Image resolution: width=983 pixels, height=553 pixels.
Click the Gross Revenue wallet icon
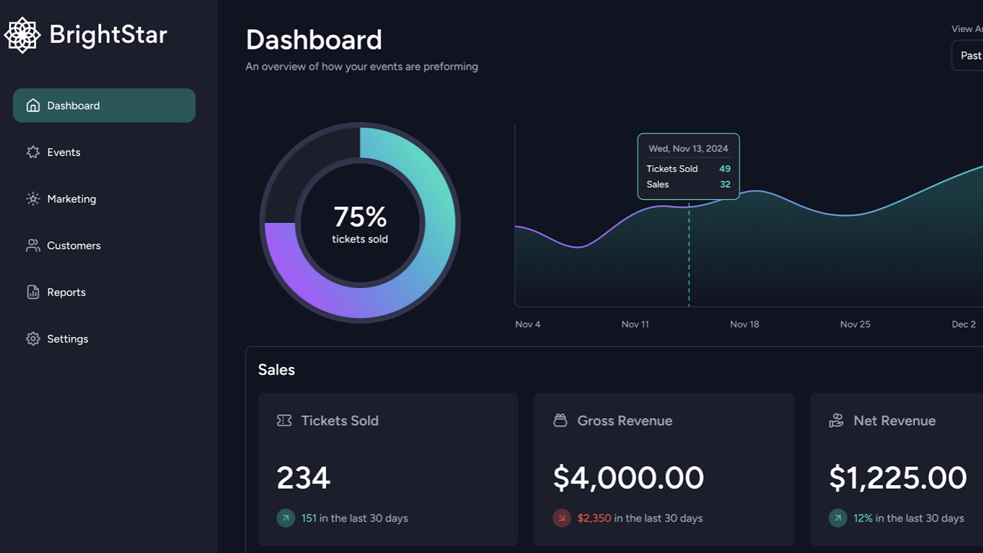click(560, 420)
